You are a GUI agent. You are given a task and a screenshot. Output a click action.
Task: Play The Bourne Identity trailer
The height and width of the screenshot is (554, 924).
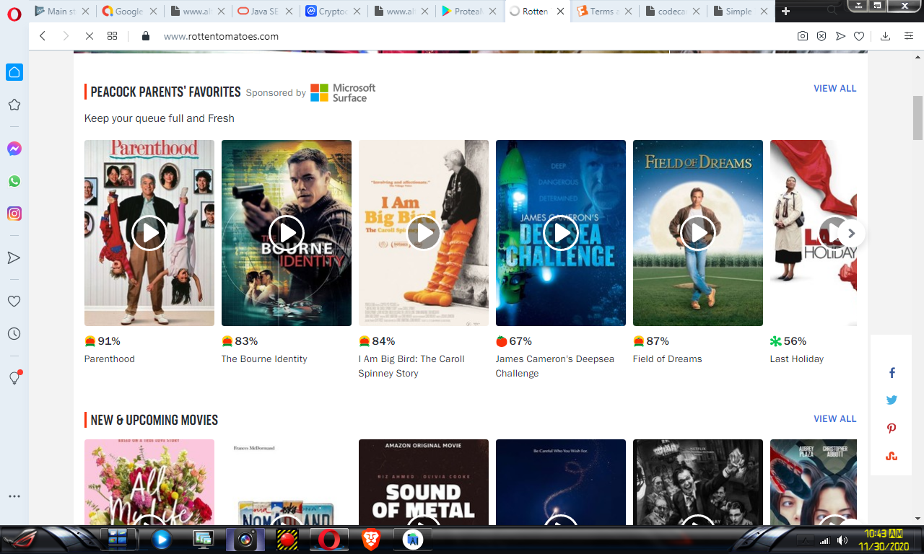(x=287, y=233)
